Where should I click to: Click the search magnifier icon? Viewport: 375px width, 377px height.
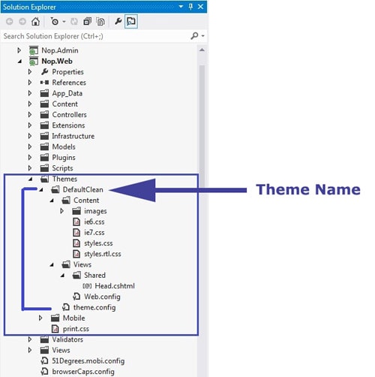click(x=194, y=36)
